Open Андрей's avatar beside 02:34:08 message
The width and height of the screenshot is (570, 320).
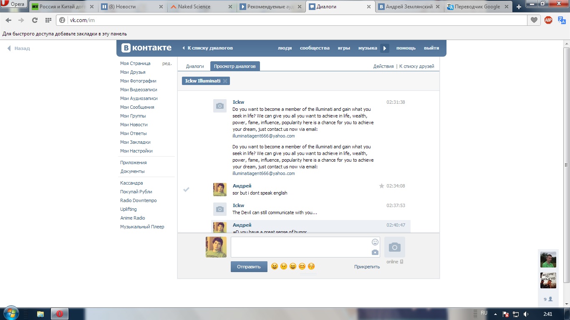coord(220,190)
